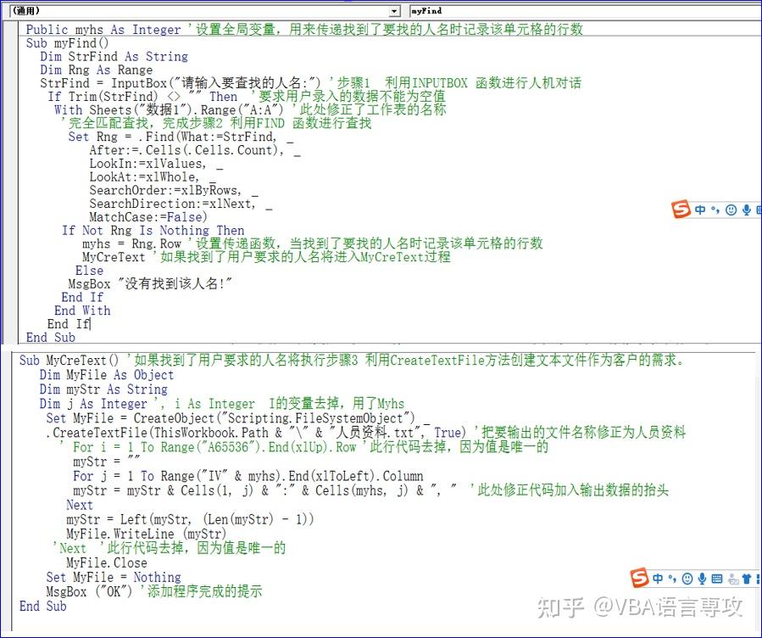Place cursor on the final End Sub line

[42, 606]
